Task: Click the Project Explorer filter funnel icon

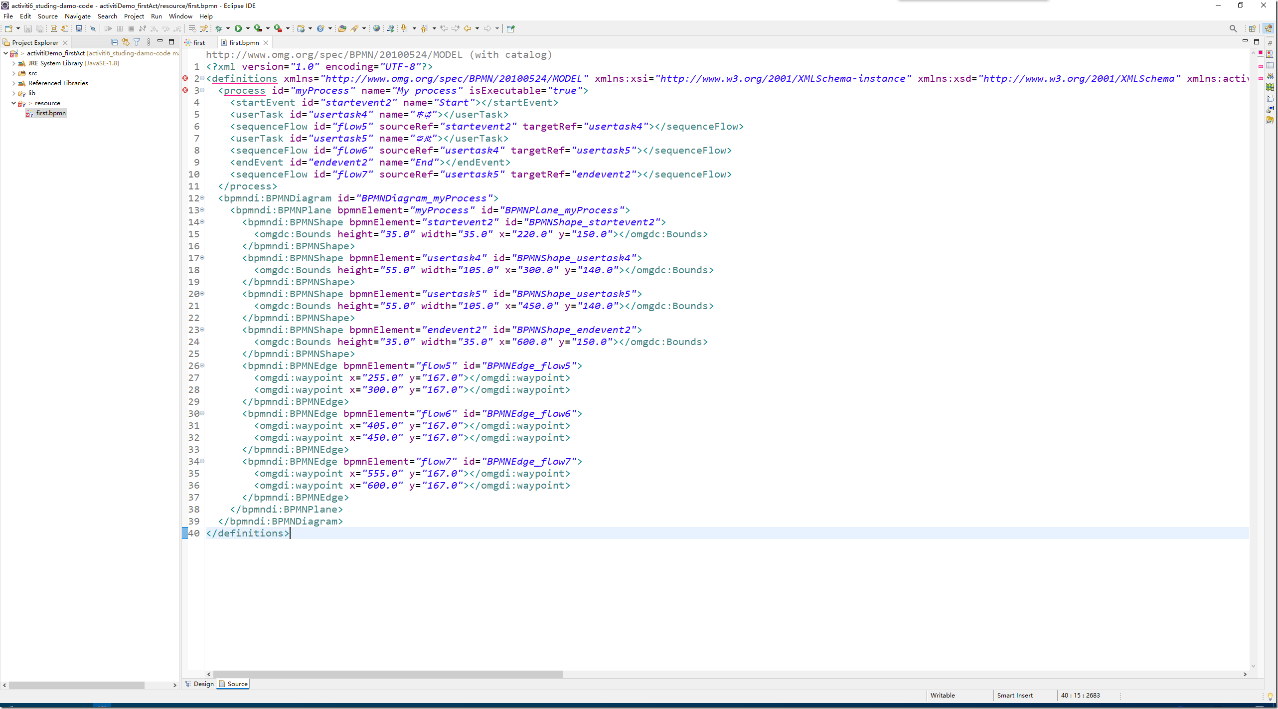Action: point(137,42)
